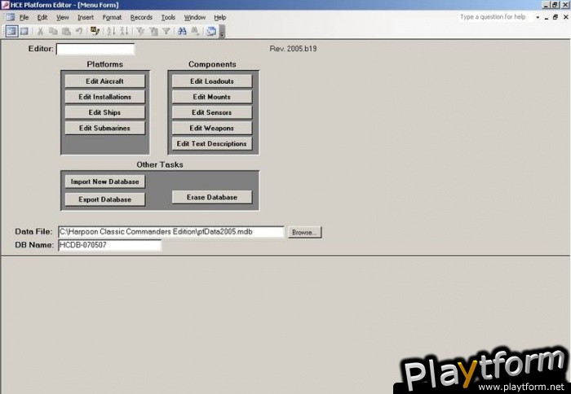571x394 pixels.
Task: Click the Components heading
Action: (x=212, y=64)
